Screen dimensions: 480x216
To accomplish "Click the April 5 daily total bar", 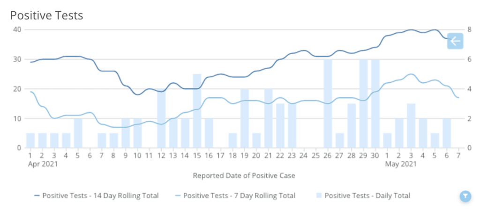I will (x=78, y=133).
